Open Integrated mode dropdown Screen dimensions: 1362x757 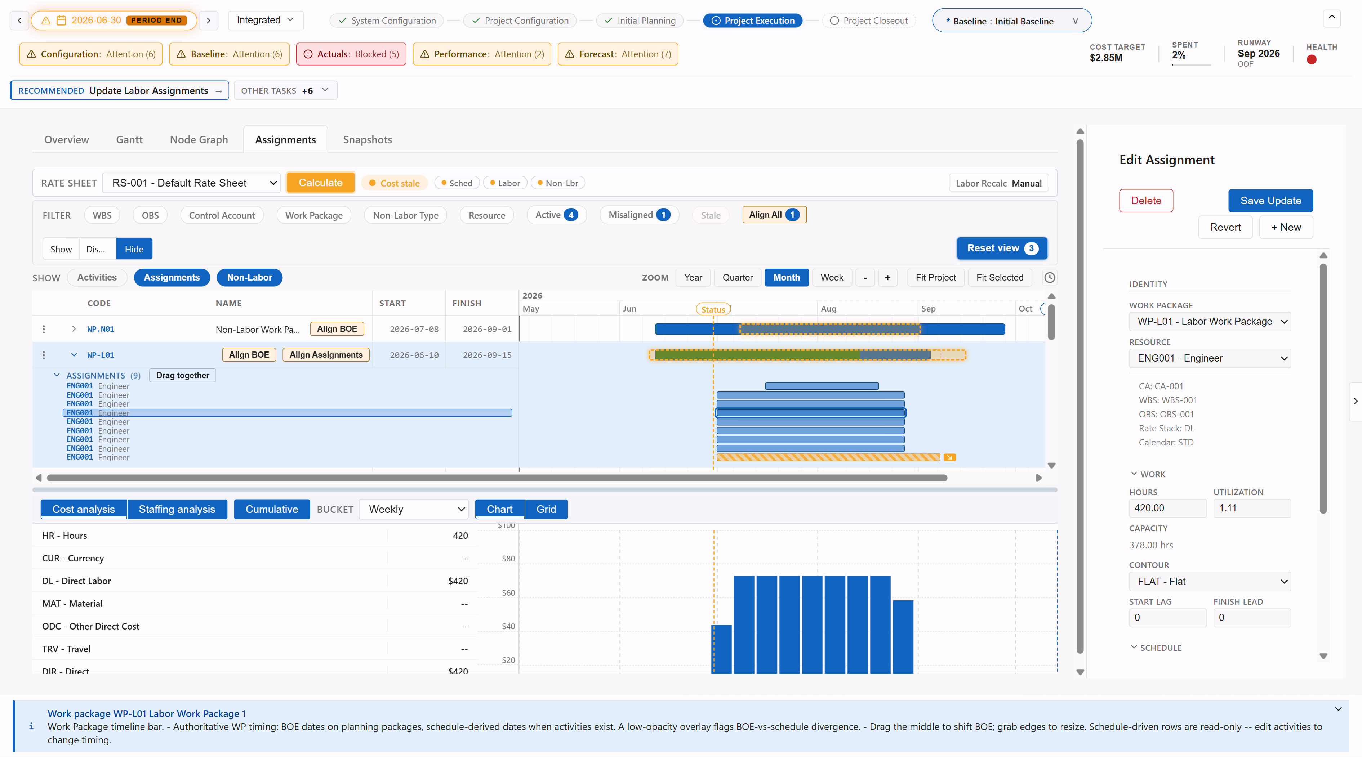pyautogui.click(x=266, y=20)
